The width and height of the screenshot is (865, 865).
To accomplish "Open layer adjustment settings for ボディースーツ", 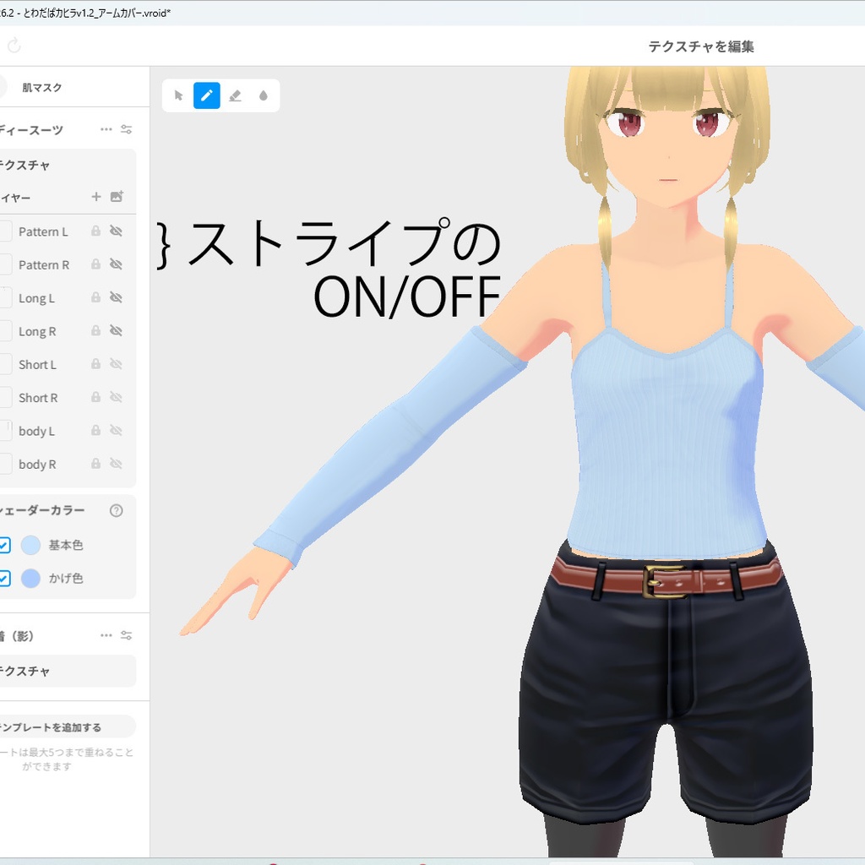I will click(125, 129).
